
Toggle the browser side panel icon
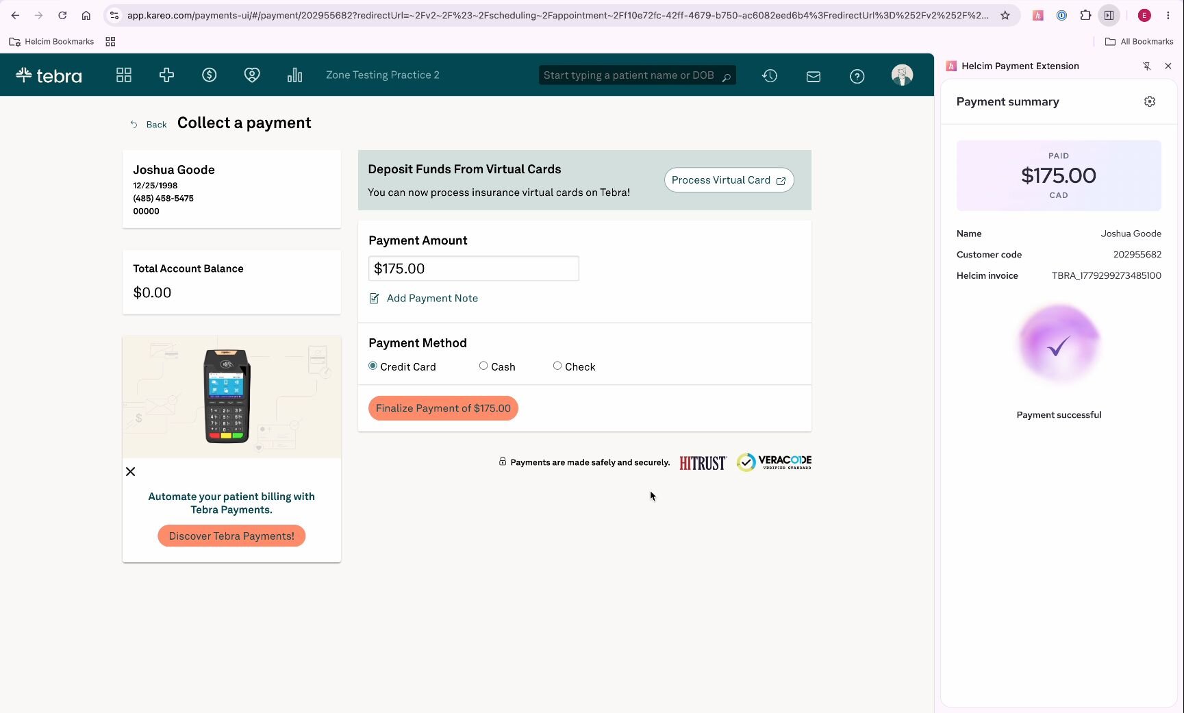click(1109, 15)
